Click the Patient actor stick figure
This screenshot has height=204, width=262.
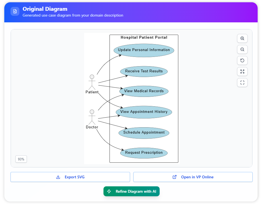click(x=92, y=82)
